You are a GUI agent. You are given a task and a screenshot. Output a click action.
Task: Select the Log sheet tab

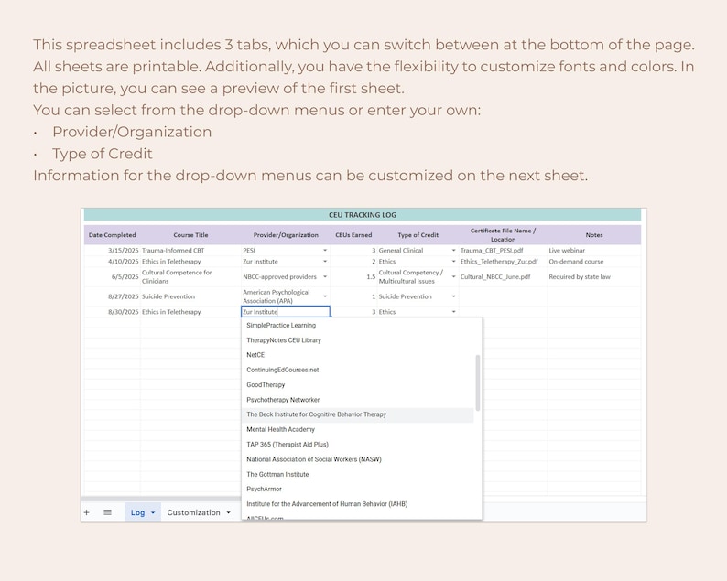137,512
